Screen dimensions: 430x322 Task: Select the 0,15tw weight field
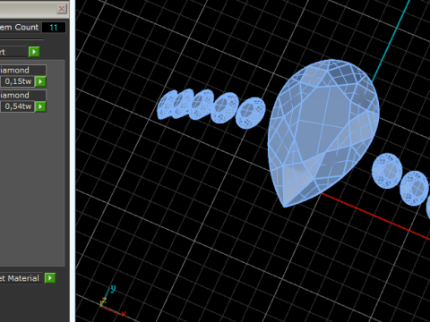click(x=17, y=81)
